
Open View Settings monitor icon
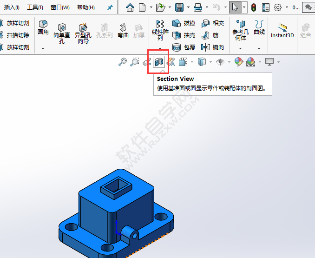click(x=269, y=62)
